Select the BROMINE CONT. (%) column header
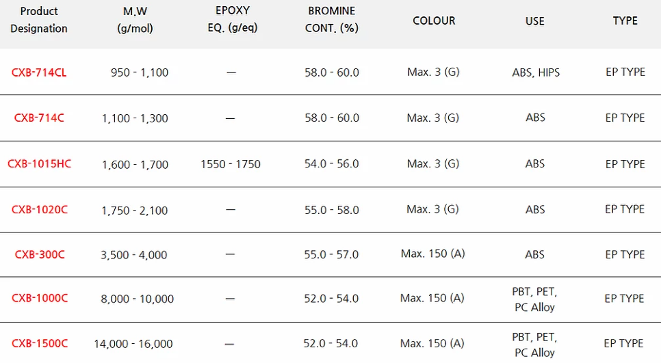Image resolution: width=661 pixels, height=363 pixels. (331, 19)
